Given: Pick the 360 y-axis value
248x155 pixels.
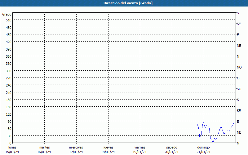Looking at the screenshot, I should 9,56.
